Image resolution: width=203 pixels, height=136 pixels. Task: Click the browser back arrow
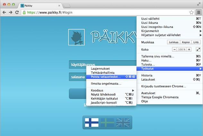4,13
